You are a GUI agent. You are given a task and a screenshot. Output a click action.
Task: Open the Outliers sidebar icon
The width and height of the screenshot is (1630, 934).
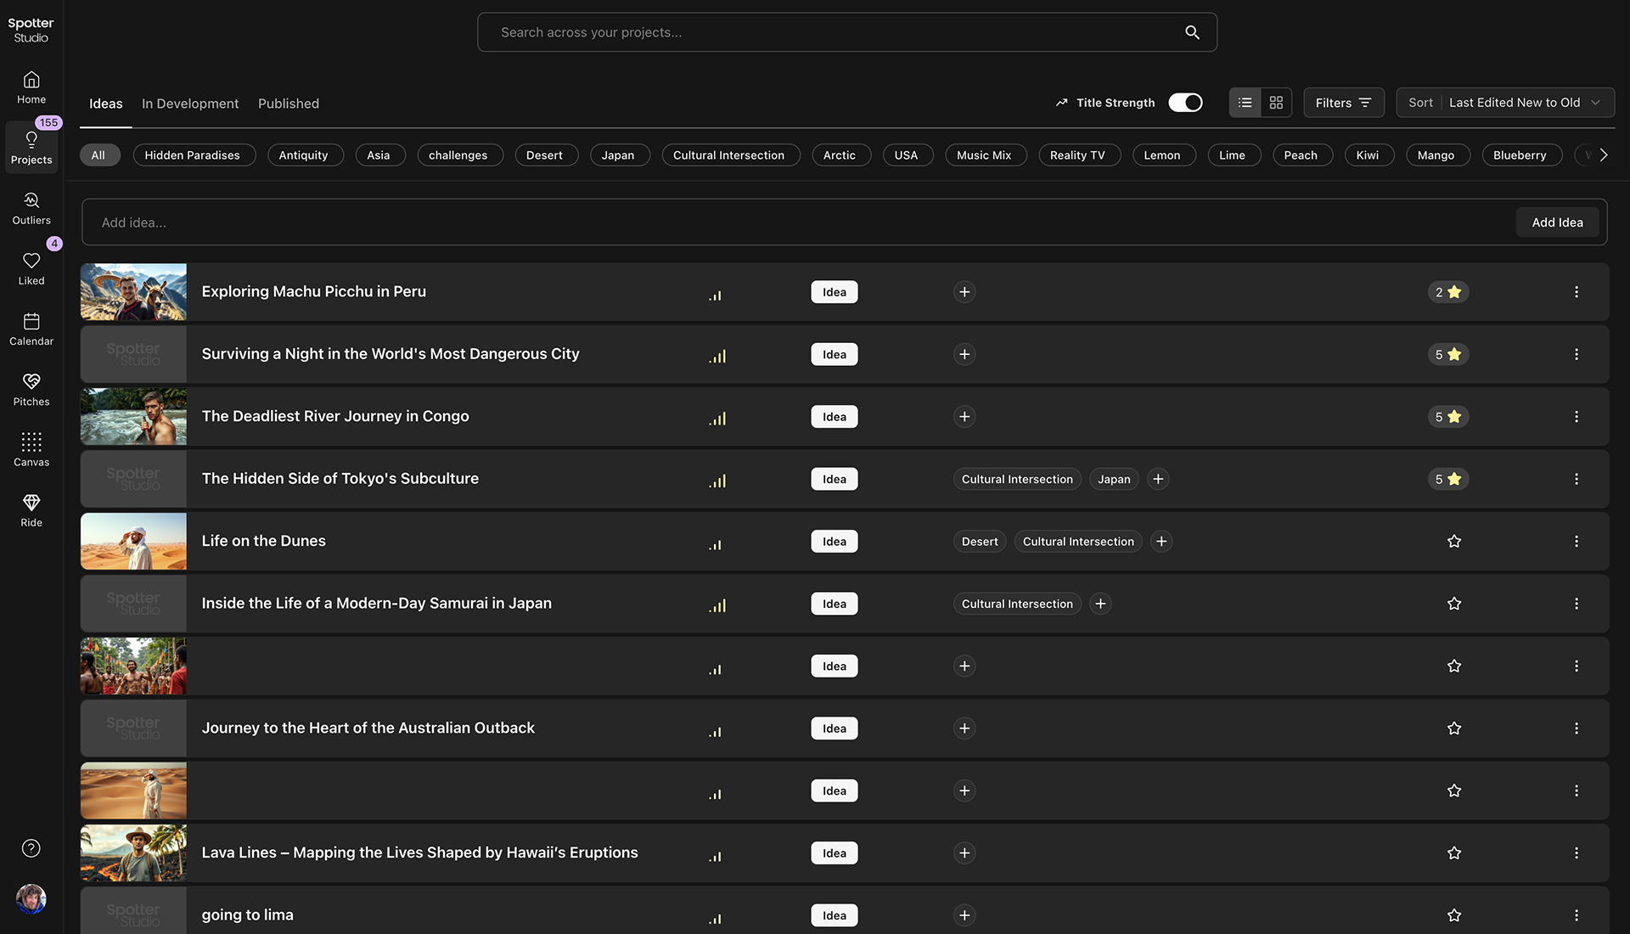click(31, 207)
